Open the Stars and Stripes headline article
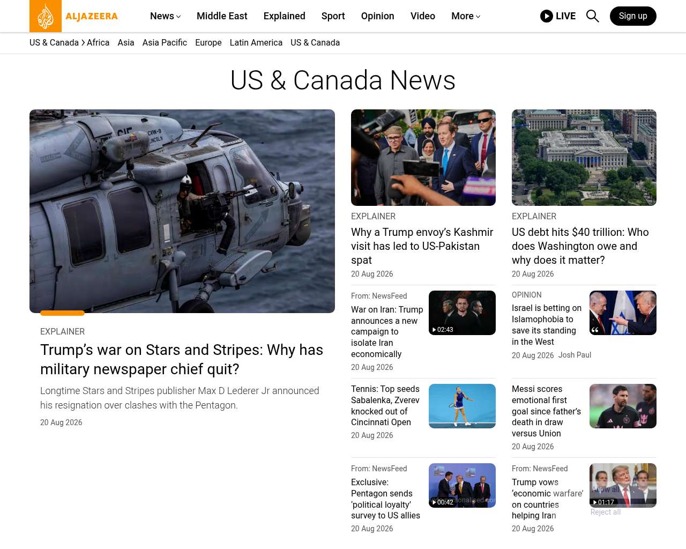This screenshot has width=686, height=549. [x=182, y=359]
